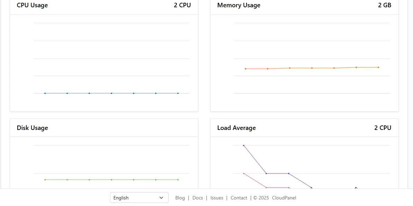This screenshot has height=206, width=413.
Task: Click the first CPU Usage data point
Action: (45, 93)
